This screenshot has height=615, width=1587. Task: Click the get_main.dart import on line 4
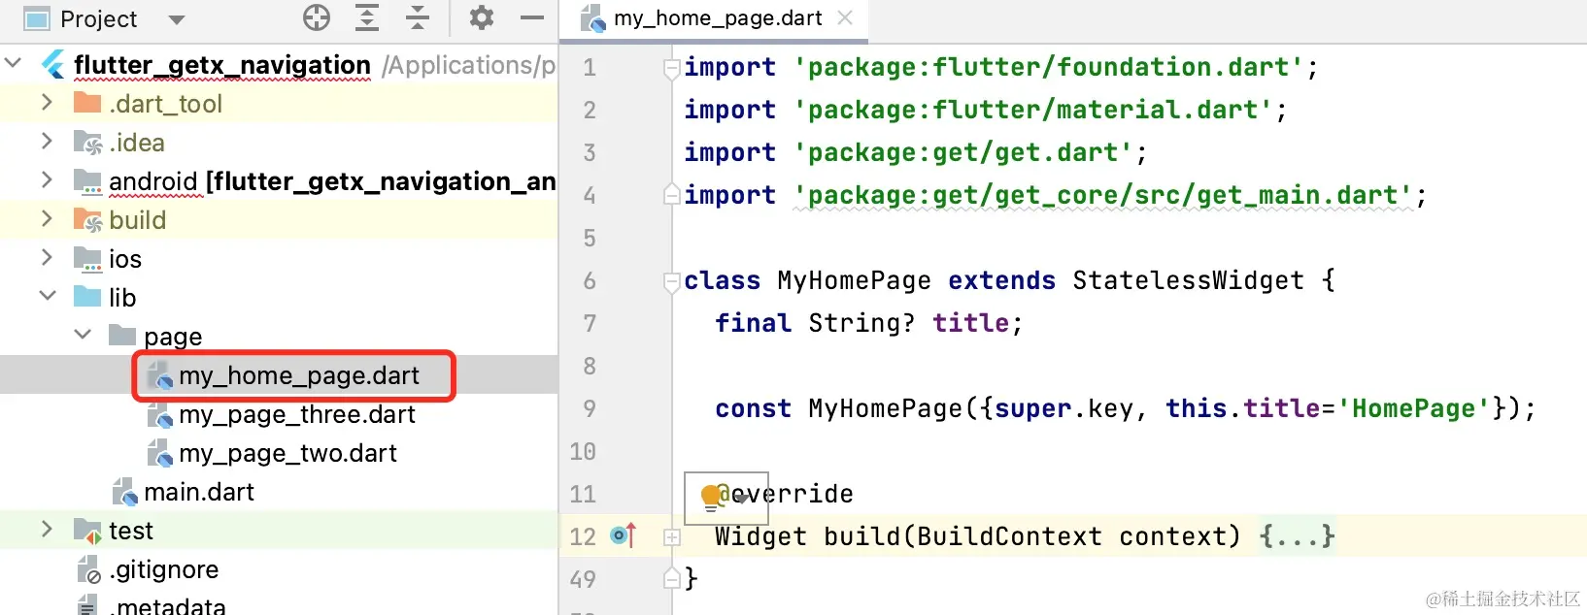point(1102,195)
